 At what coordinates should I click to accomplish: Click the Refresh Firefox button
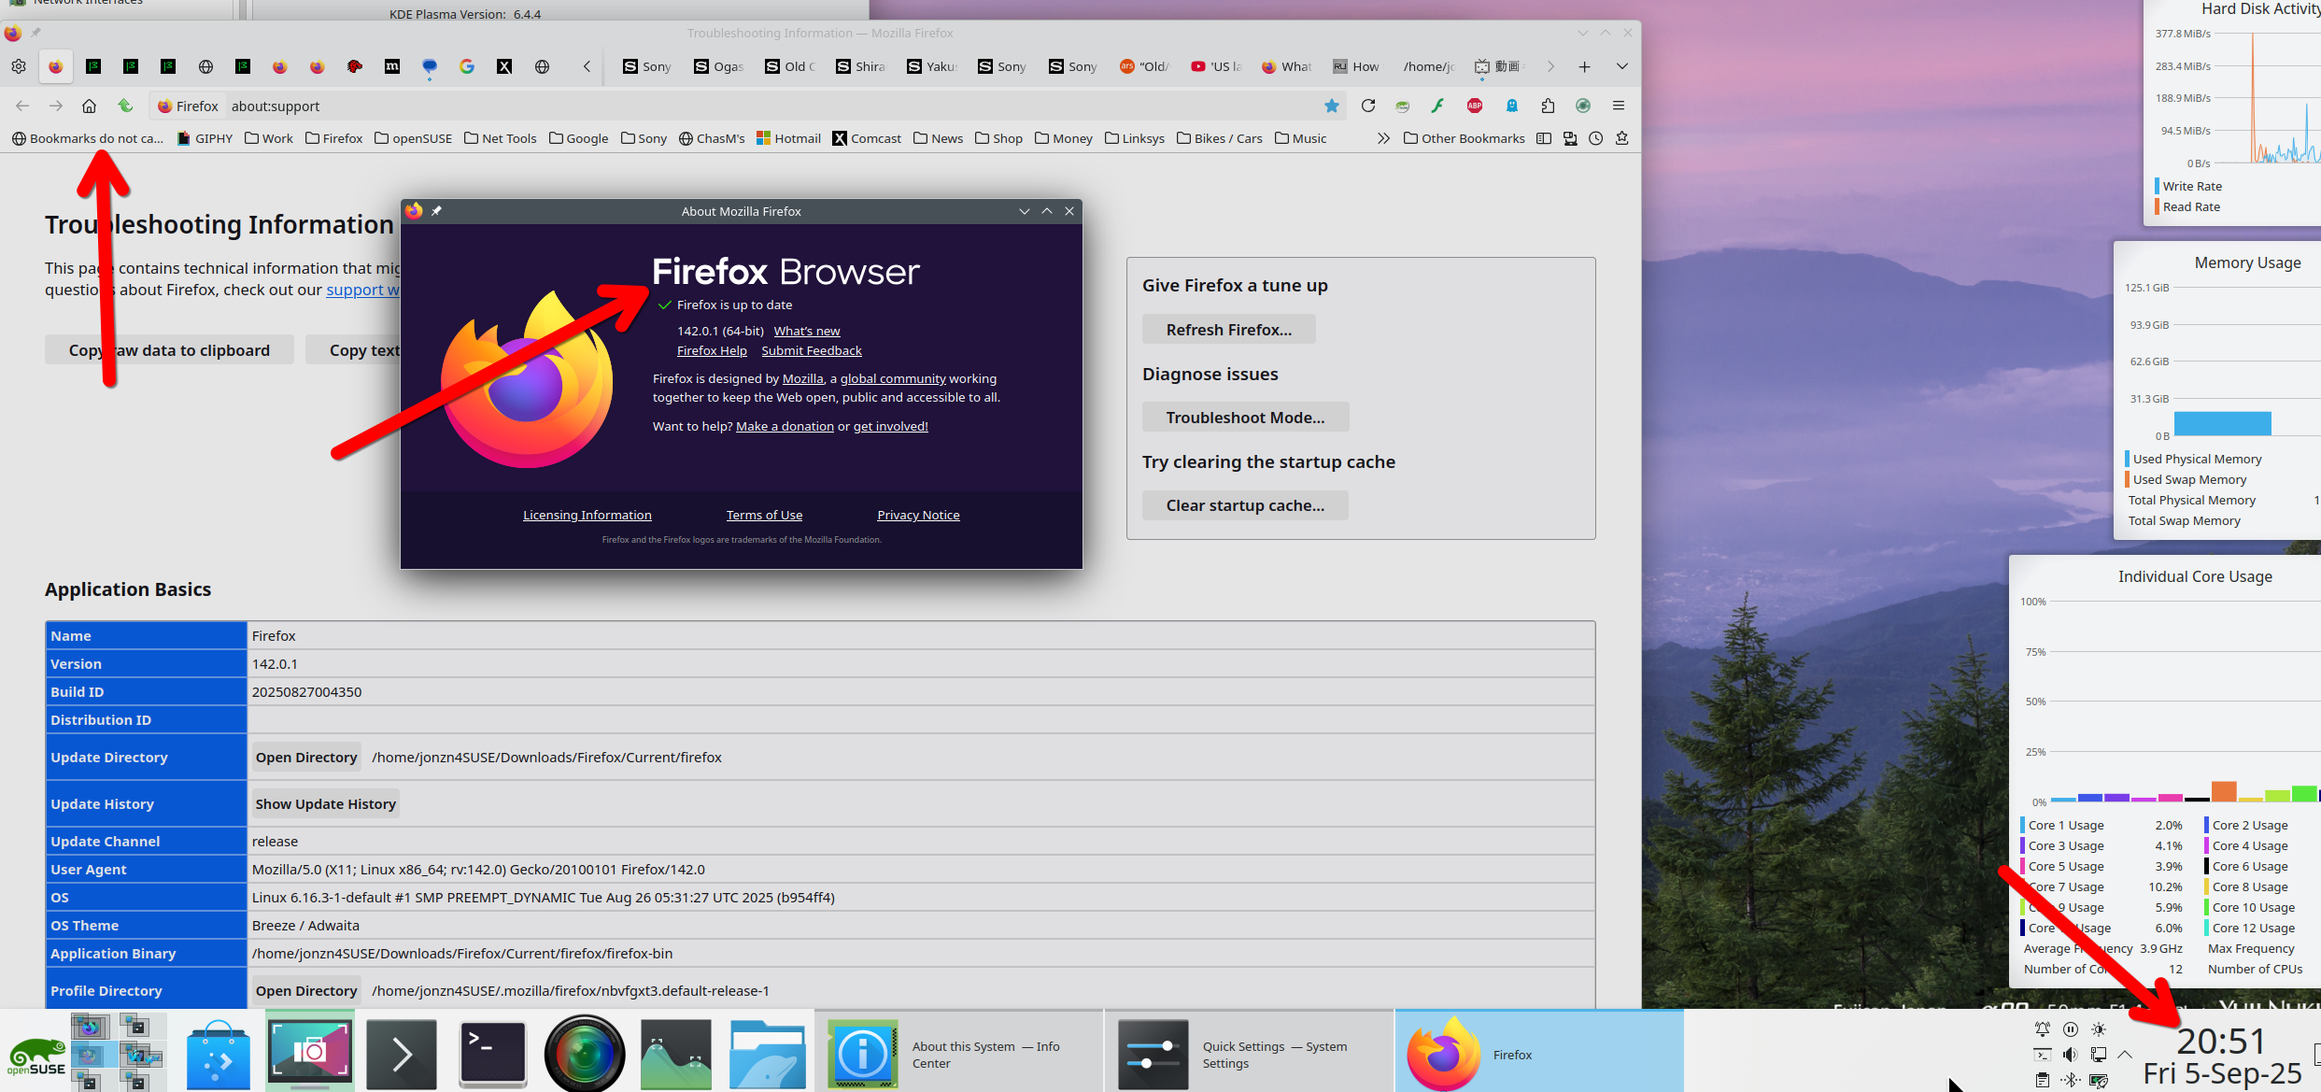[1228, 330]
